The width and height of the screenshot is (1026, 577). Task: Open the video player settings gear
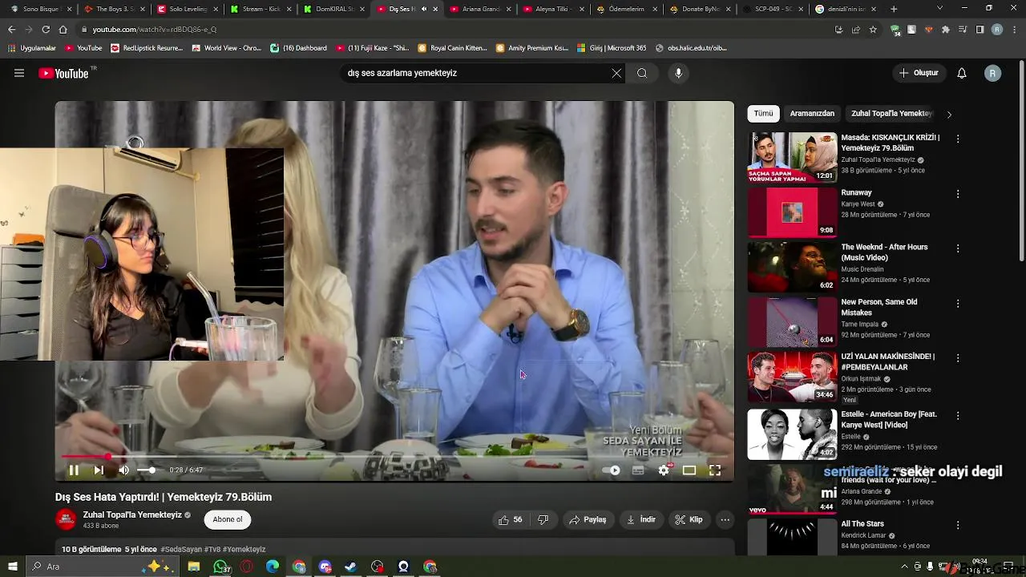click(664, 470)
